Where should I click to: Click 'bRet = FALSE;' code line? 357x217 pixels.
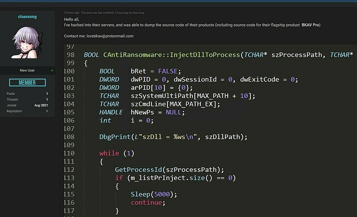click(156, 71)
